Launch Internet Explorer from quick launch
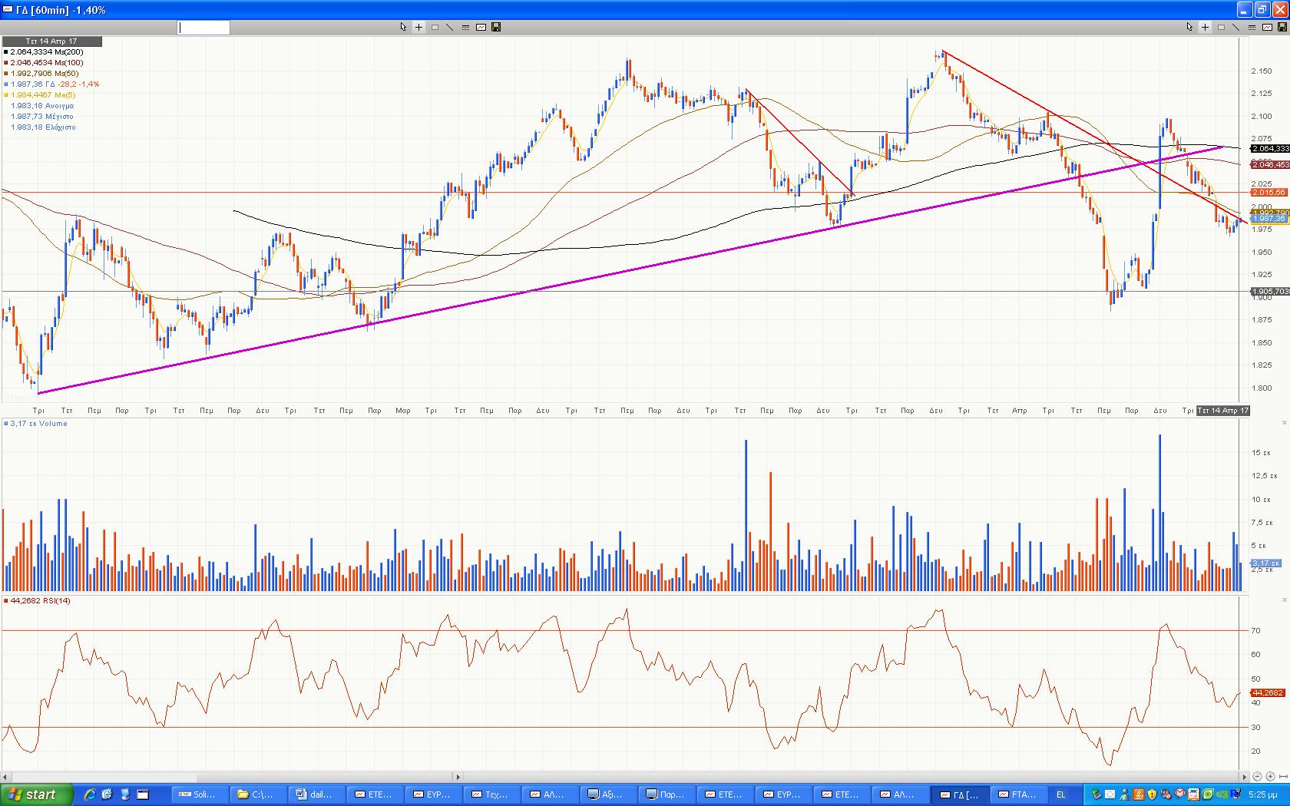This screenshot has height=806, width=1290. click(x=90, y=794)
